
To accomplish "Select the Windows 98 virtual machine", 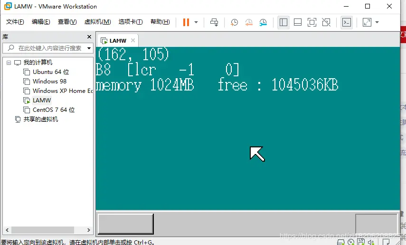I will pos(49,82).
